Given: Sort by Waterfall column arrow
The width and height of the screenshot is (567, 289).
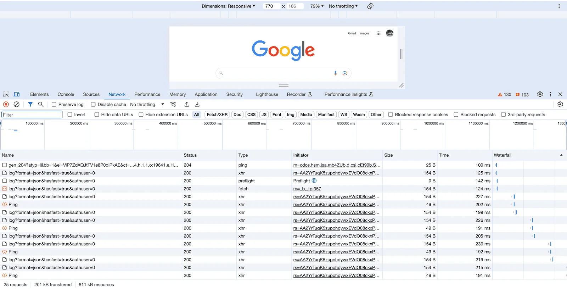Looking at the screenshot, I should (561, 155).
